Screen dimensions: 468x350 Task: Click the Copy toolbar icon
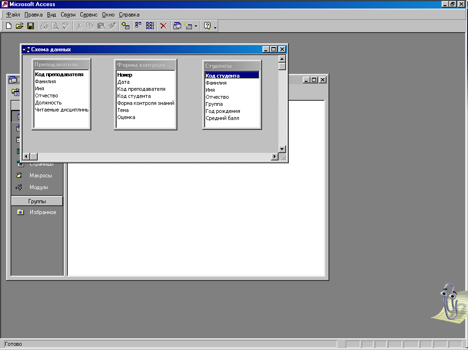coord(90,26)
